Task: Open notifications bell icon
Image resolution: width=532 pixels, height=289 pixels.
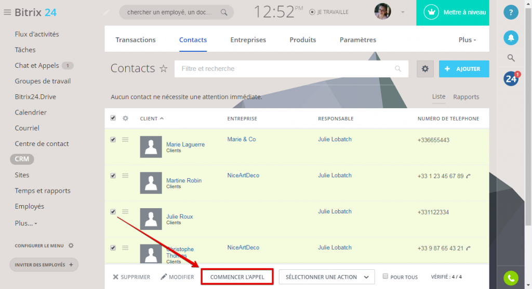Action: [511, 38]
